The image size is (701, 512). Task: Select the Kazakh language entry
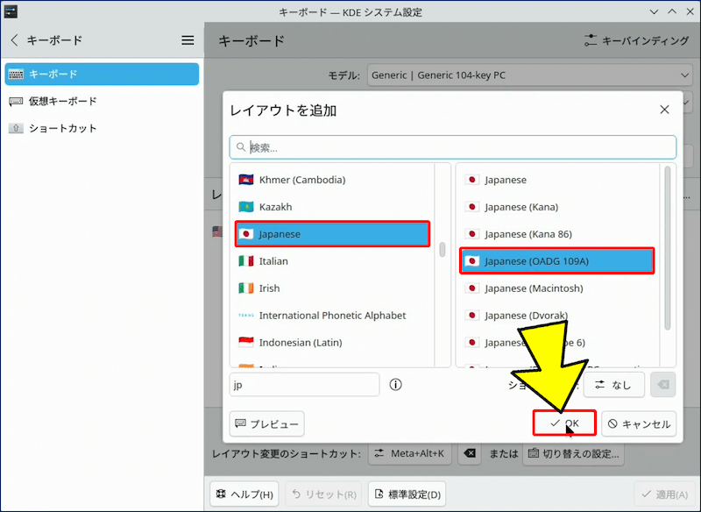[x=275, y=207]
